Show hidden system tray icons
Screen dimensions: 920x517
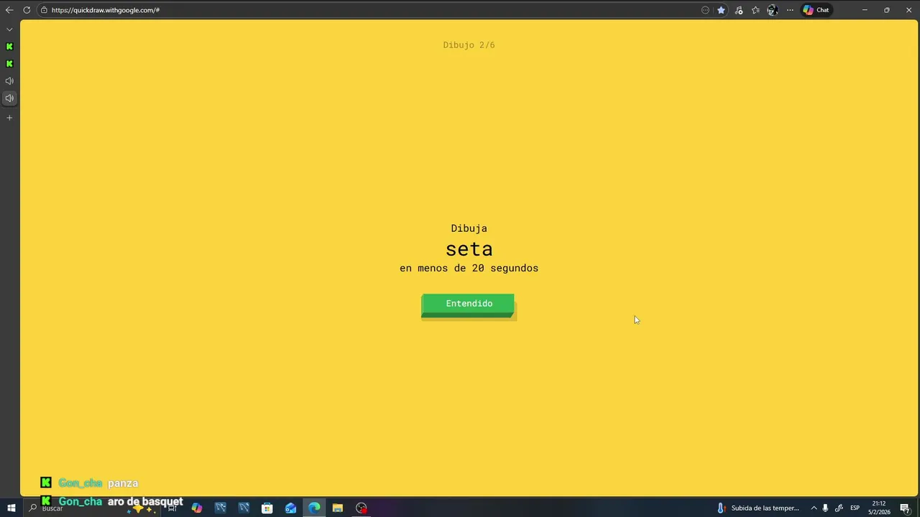pos(814,508)
